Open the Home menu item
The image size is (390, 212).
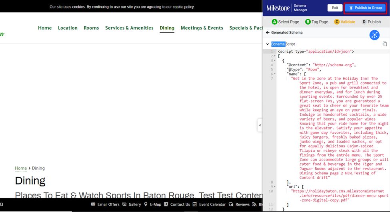coord(45,28)
